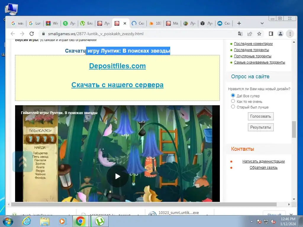The width and height of the screenshot is (303, 227).
Task: Click the horizontal scroll right arrow
Action: tap(289, 204)
